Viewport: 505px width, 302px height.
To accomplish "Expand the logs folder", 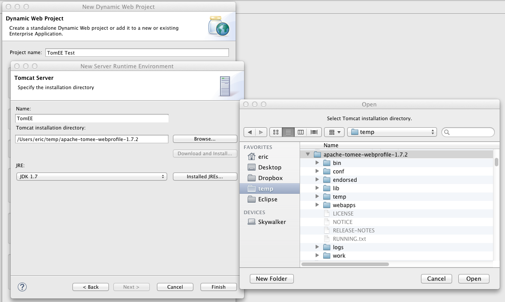I will (317, 247).
